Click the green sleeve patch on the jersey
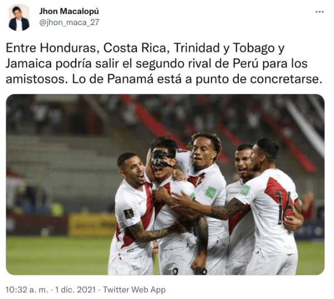Viewport: 334px width, 299px height. [211, 192]
